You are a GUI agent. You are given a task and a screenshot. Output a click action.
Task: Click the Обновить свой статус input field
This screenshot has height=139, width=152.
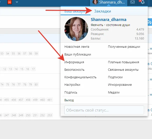click(x=104, y=110)
